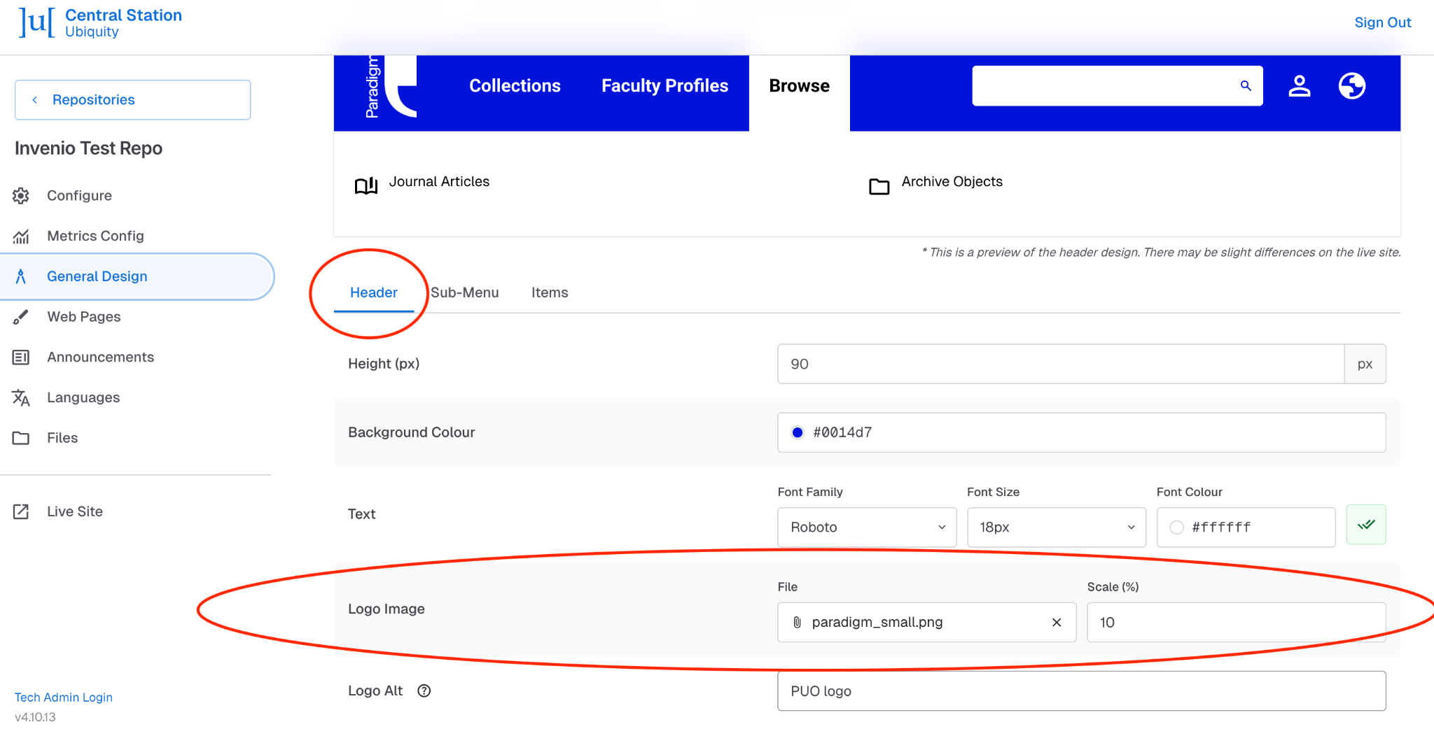Open the Tech Admin Login link

coord(64,698)
